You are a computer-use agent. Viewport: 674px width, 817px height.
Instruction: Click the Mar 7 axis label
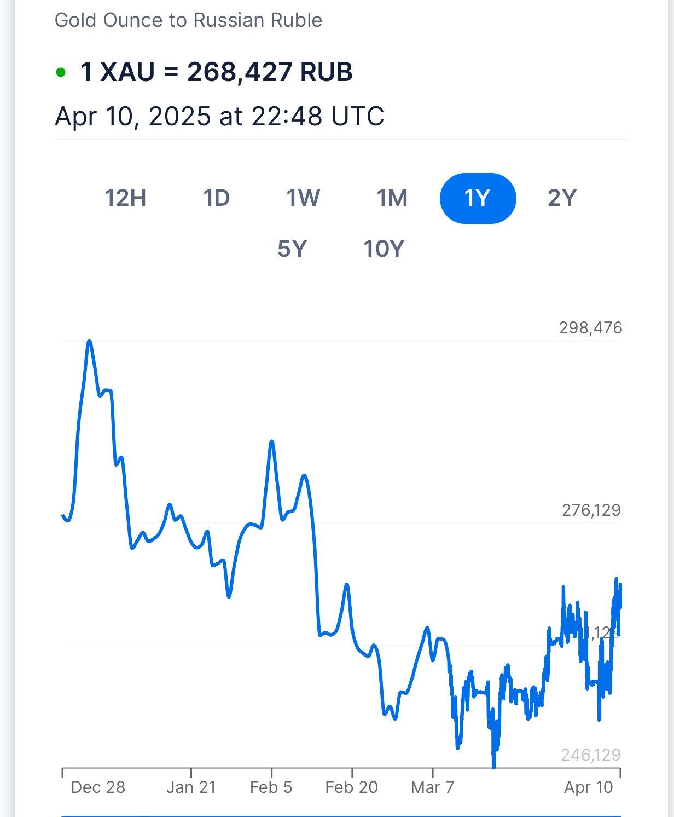pyautogui.click(x=432, y=787)
